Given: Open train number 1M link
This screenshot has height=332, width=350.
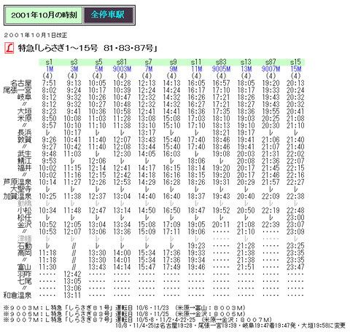Looking at the screenshot, I should (50, 69).
